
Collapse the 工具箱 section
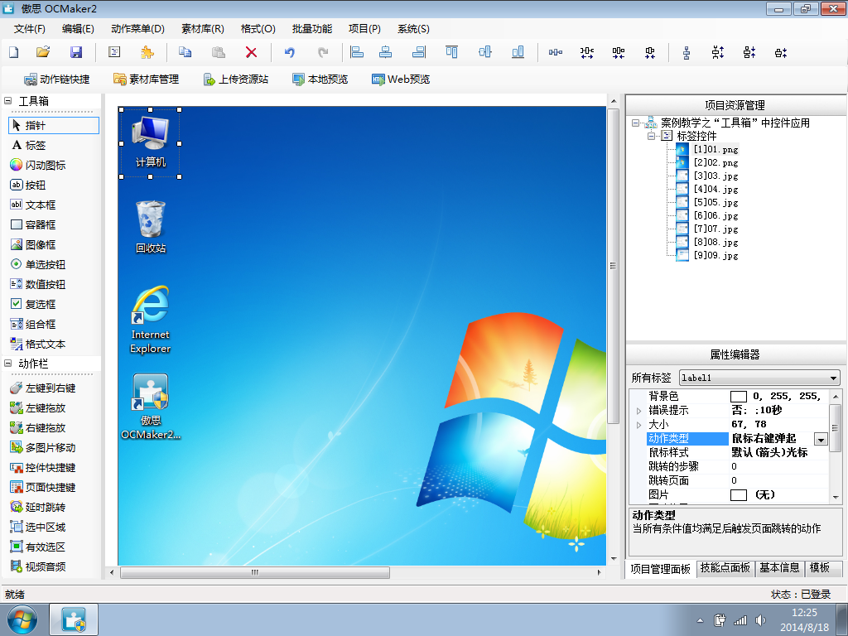(x=8, y=100)
